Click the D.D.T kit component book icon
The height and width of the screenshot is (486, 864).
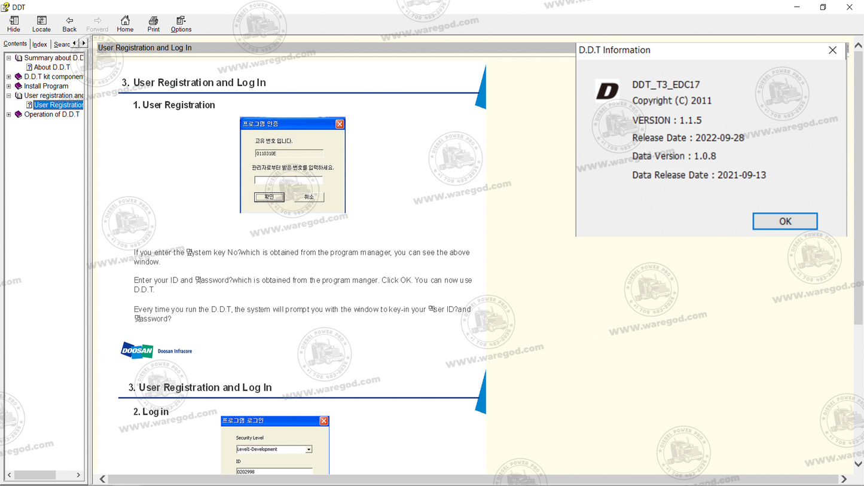click(x=17, y=77)
